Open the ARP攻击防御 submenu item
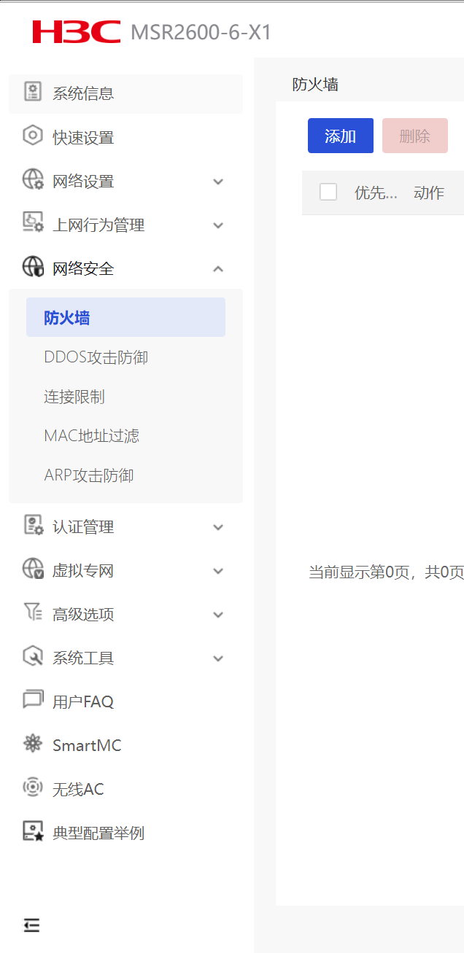Viewport: 464px width, 953px height. [x=88, y=475]
